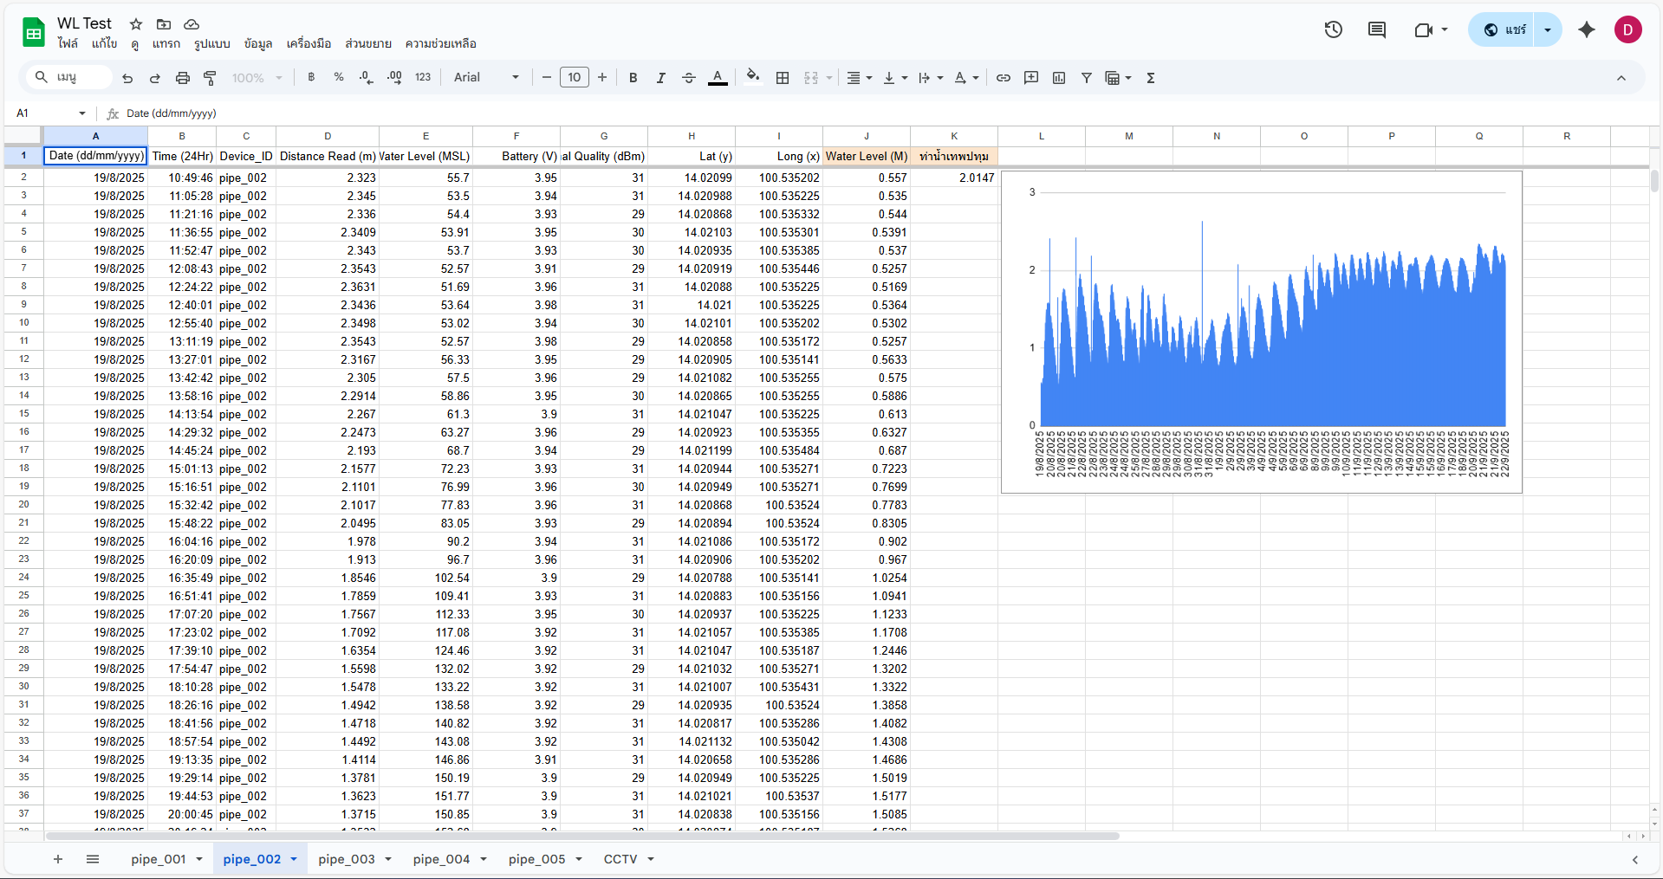Screen dimensions: 1663x879
Task: Toggle bold formatting
Action: tap(633, 78)
